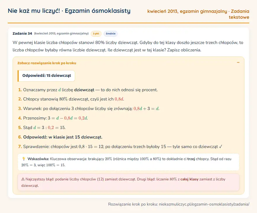This screenshot has height=213, width=257.
Task: Click the task statement starting 'W pewnej klasie'
Action: tap(128, 46)
